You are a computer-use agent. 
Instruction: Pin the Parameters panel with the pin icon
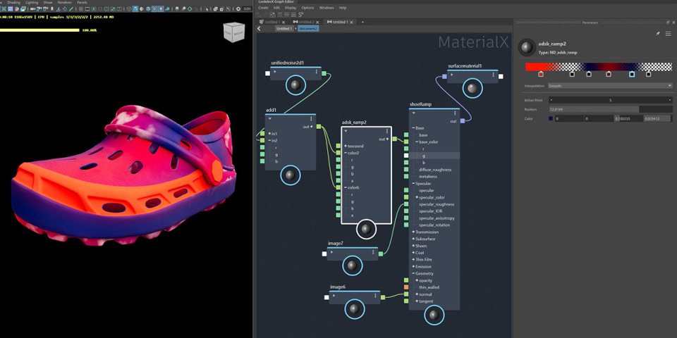(x=658, y=33)
